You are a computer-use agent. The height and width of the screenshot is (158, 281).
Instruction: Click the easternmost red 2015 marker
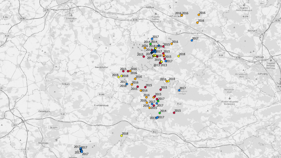(174, 113)
